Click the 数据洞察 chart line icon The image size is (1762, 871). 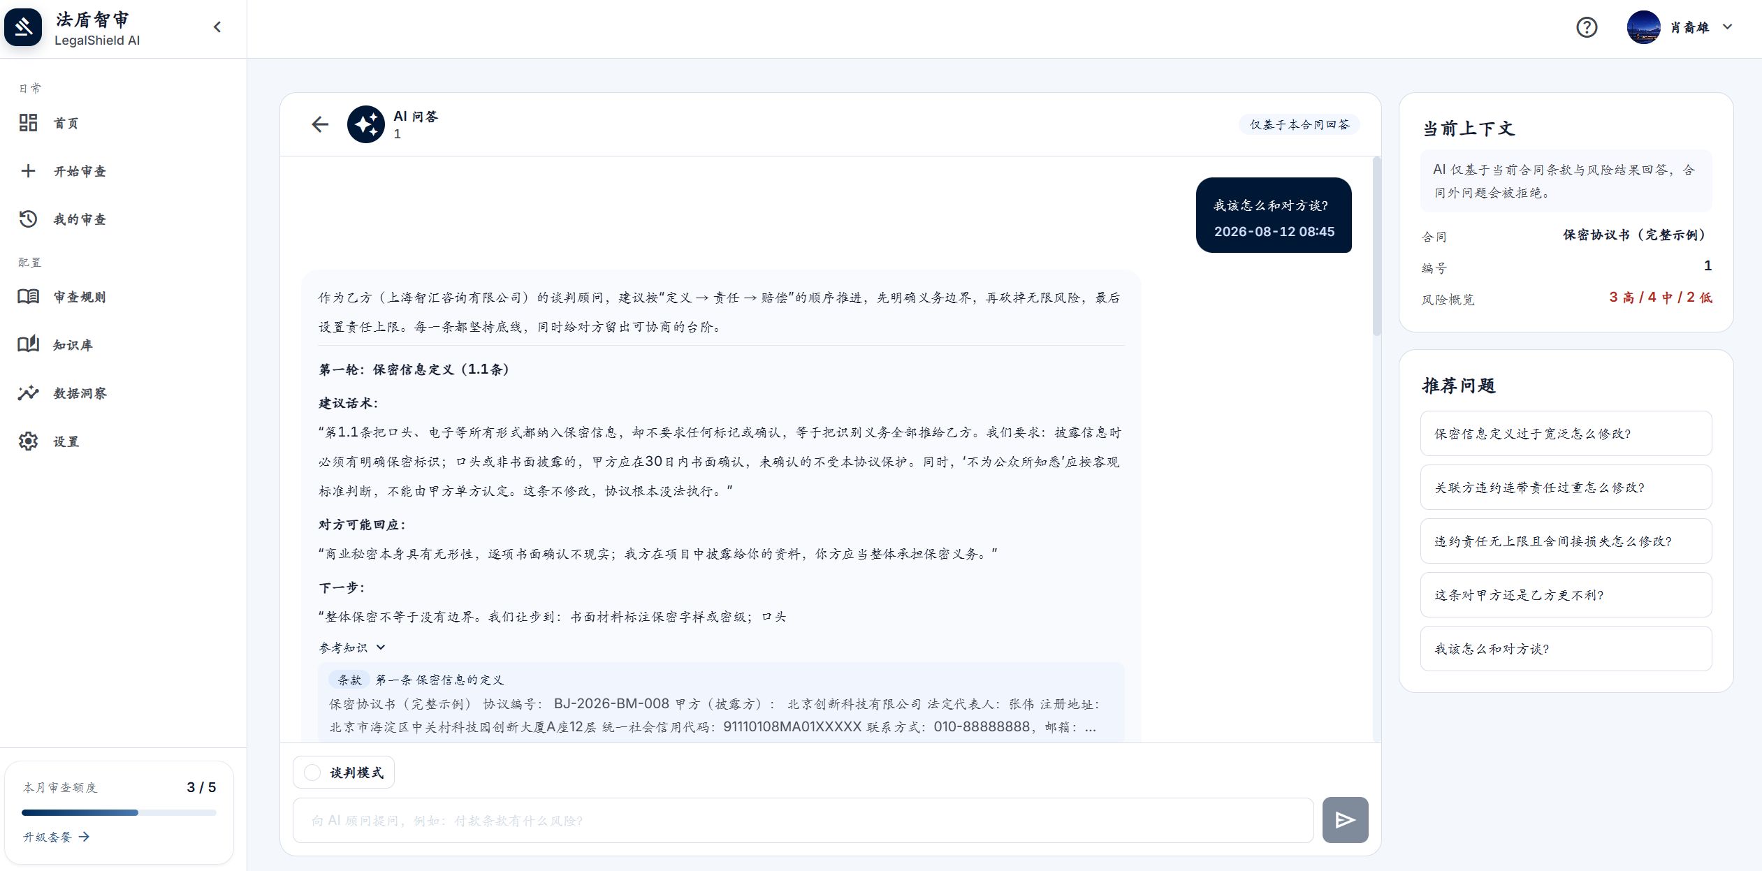pos(28,393)
